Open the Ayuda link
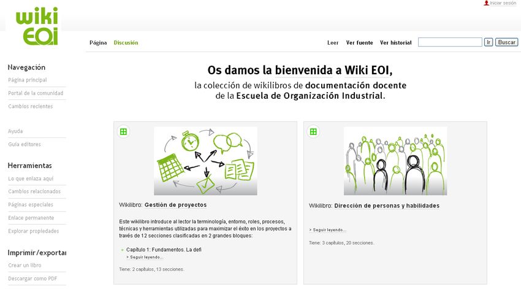Screen dimensions: 521x289 click(x=15, y=131)
